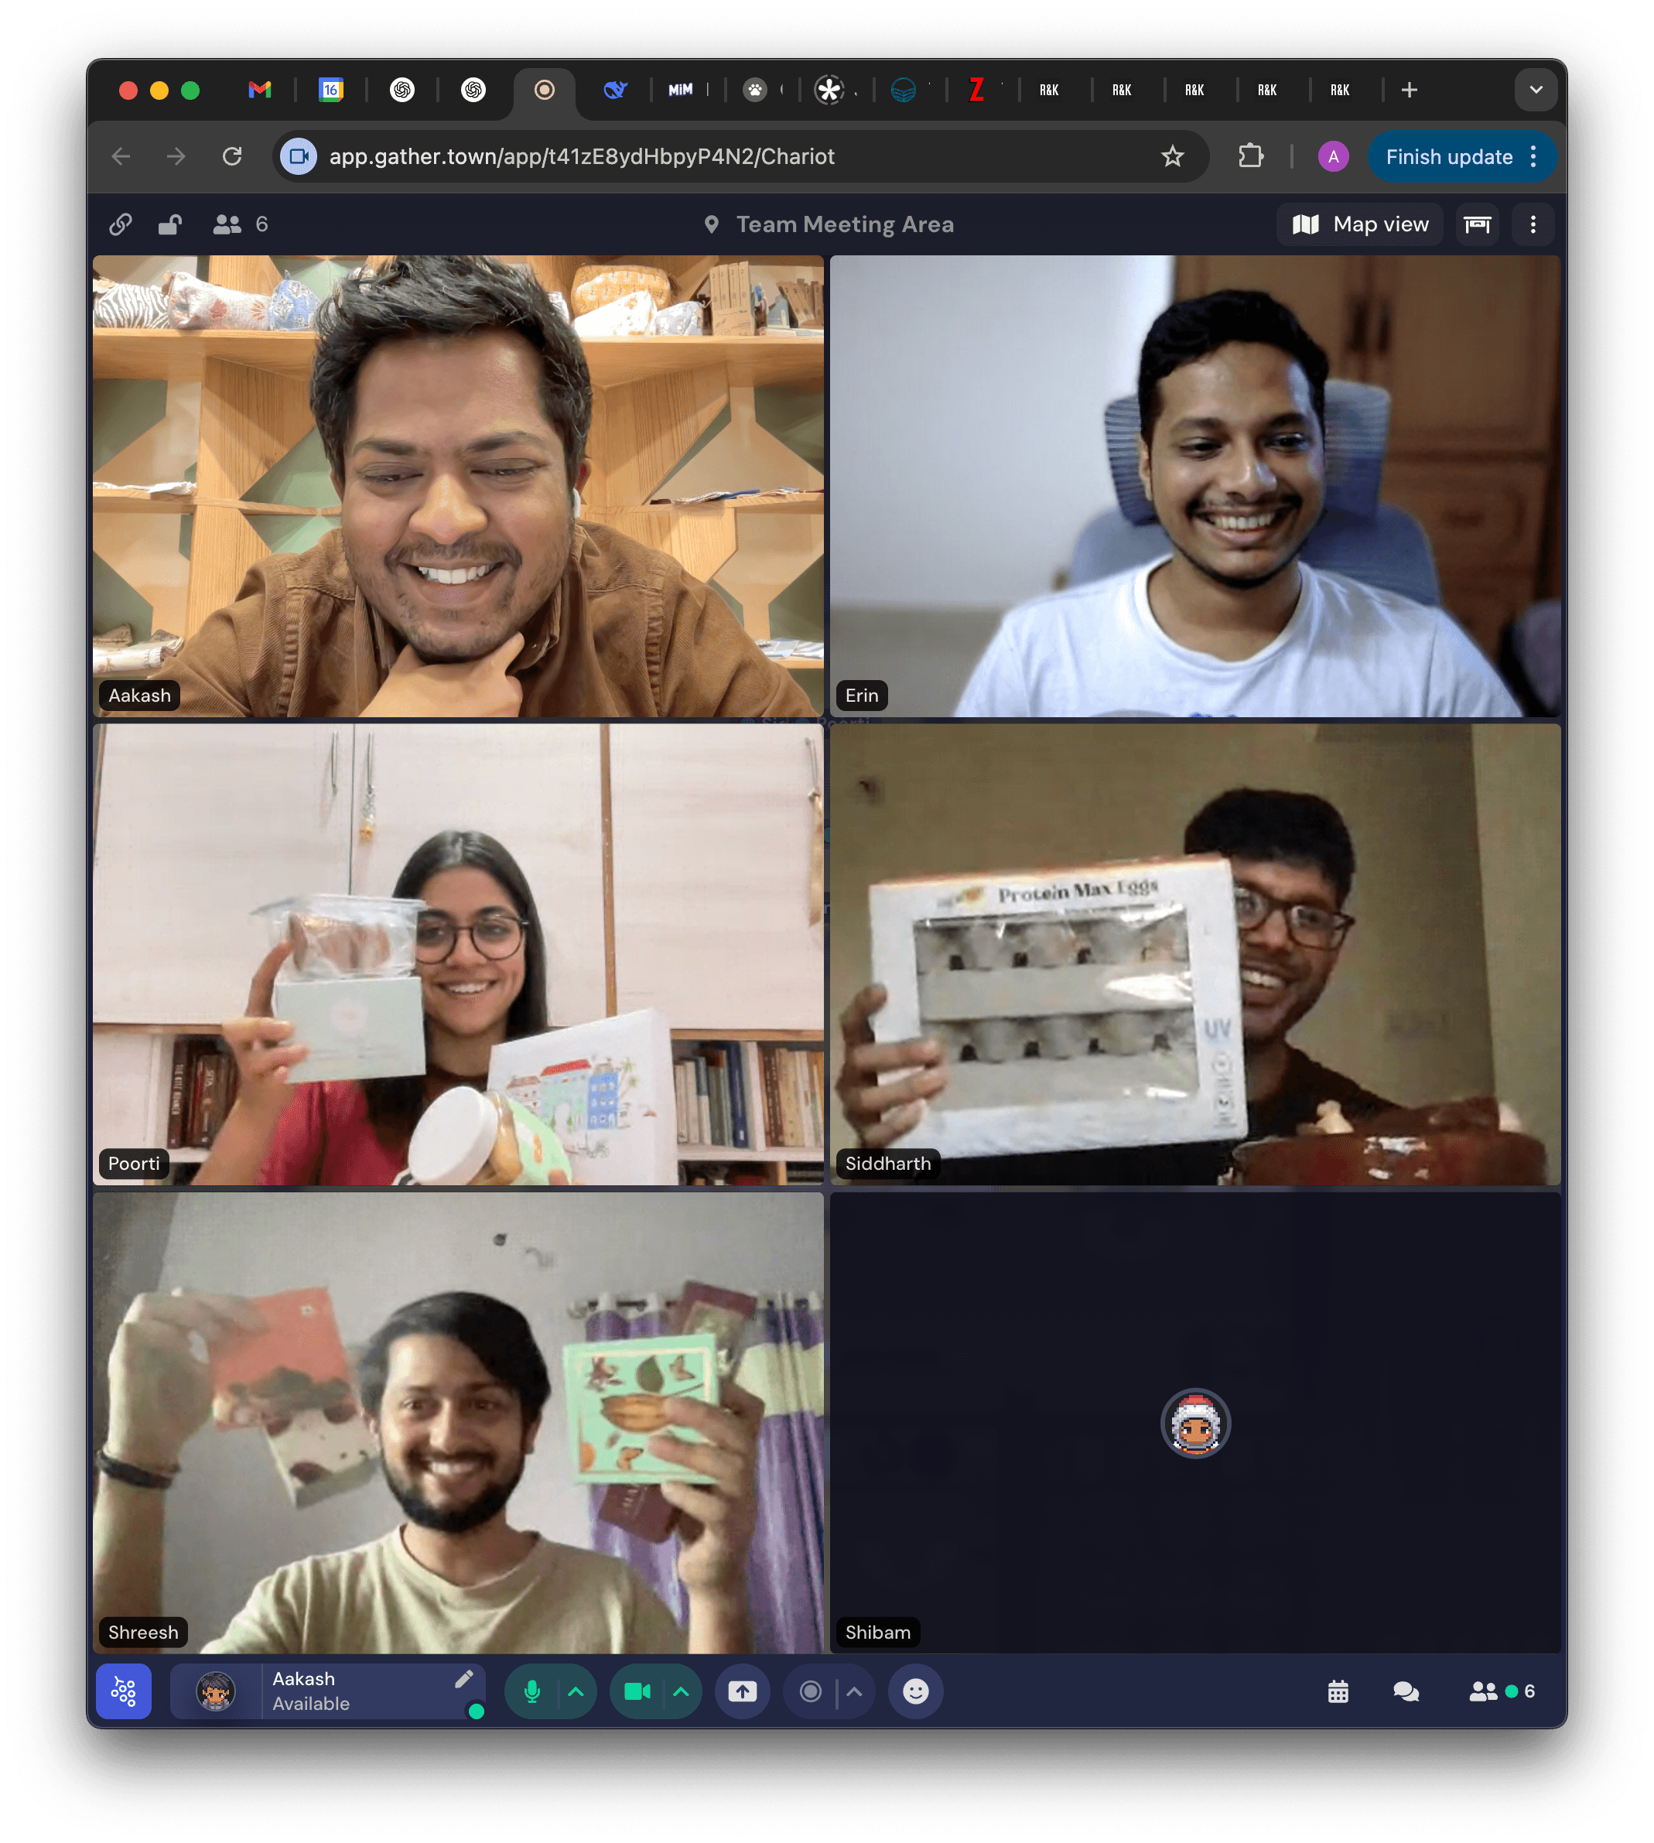This screenshot has width=1654, height=1843.
Task: Click the Finish update button
Action: coord(1449,156)
